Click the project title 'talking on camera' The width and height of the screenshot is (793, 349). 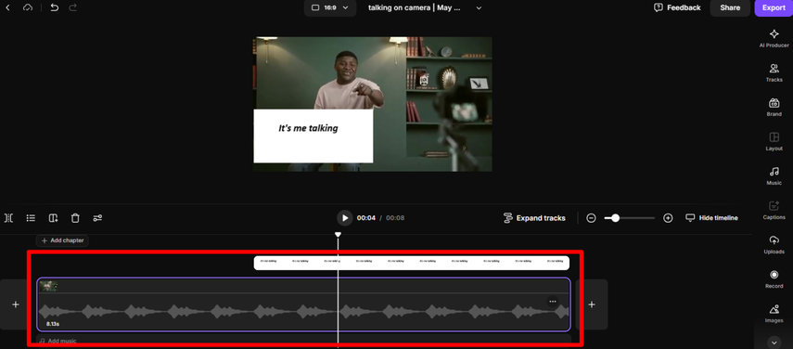tap(415, 7)
